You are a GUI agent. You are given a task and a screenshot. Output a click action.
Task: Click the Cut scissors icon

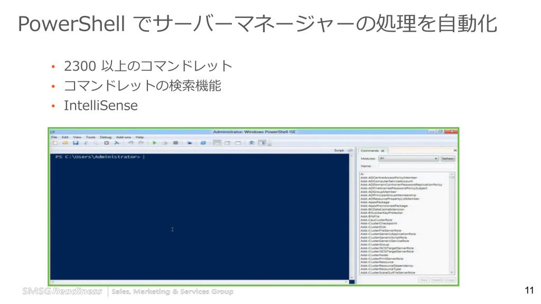(x=86, y=142)
